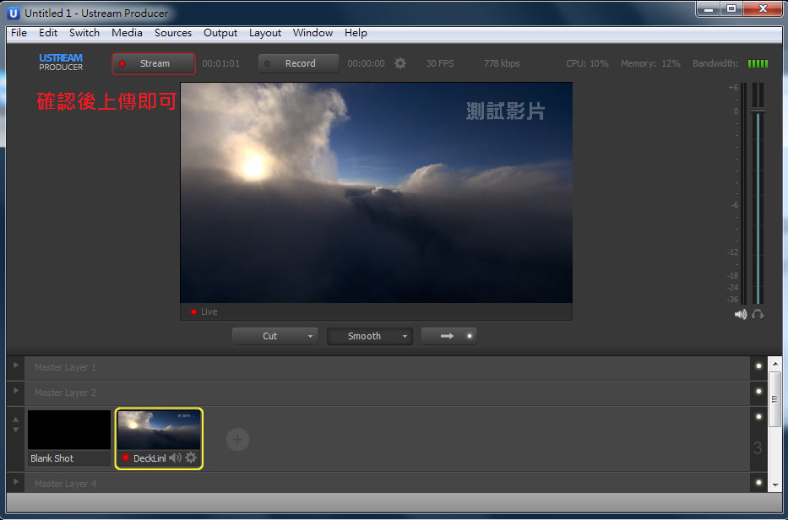Click the master volume slider handle

(758, 111)
